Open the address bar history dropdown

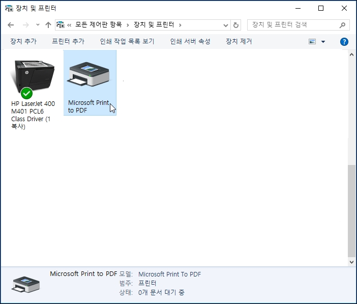[225, 25]
